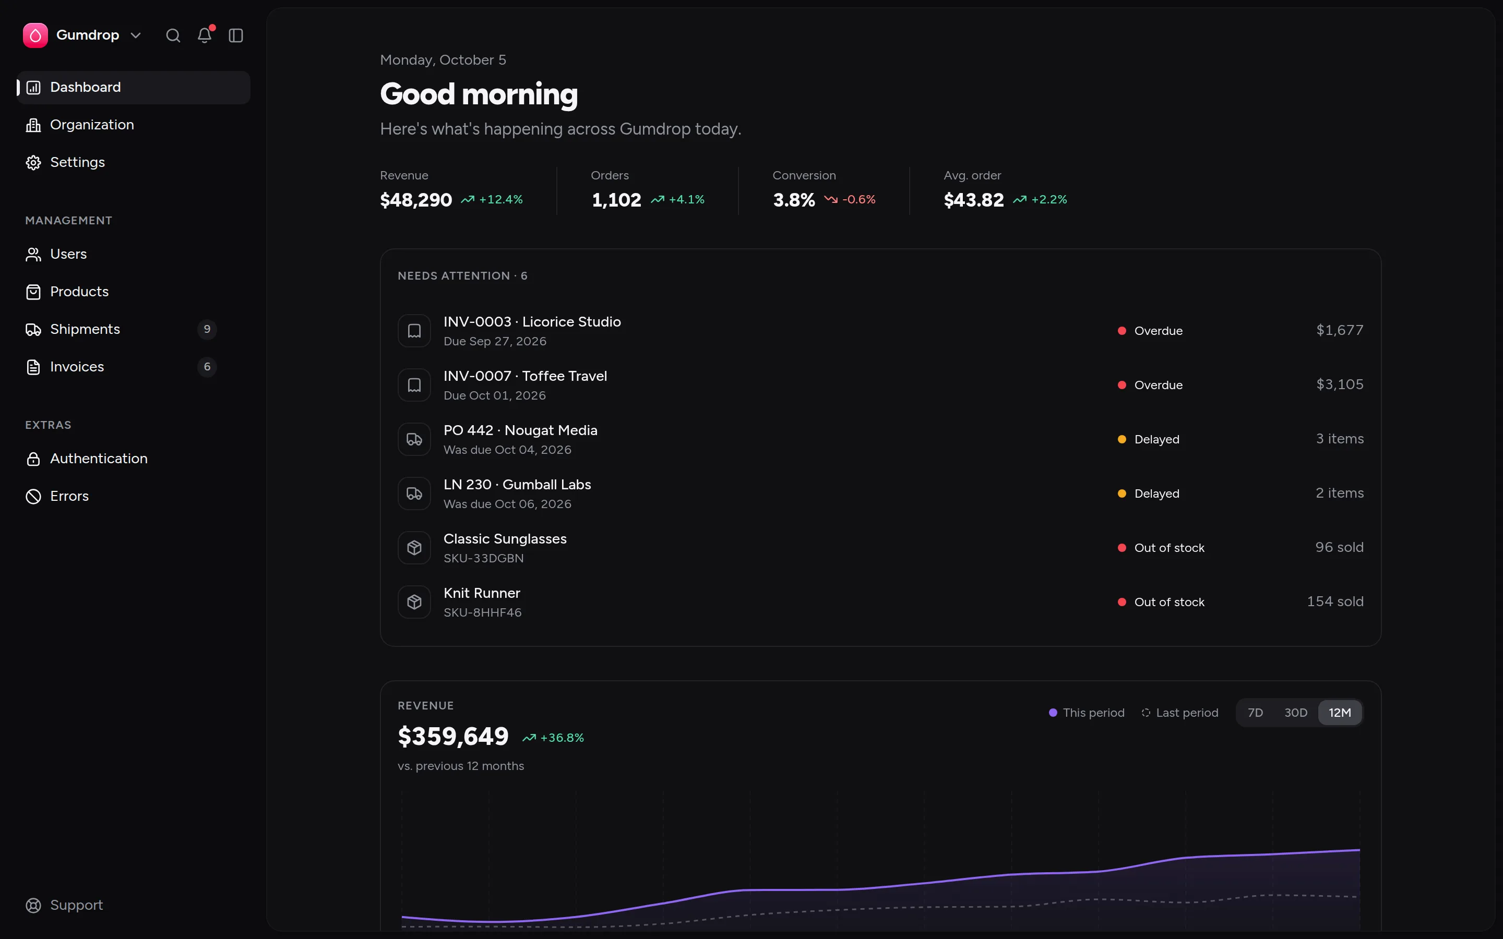Image resolution: width=1503 pixels, height=939 pixels.
Task: Open Settings from the sidebar
Action: [x=134, y=163]
